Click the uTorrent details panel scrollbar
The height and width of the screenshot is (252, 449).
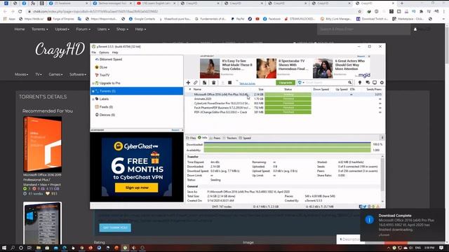382,174
